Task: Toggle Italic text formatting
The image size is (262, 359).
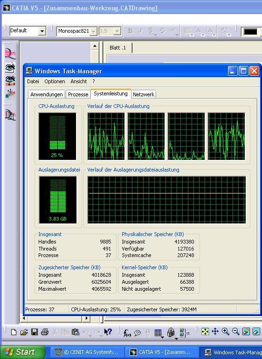Action: 141,31
